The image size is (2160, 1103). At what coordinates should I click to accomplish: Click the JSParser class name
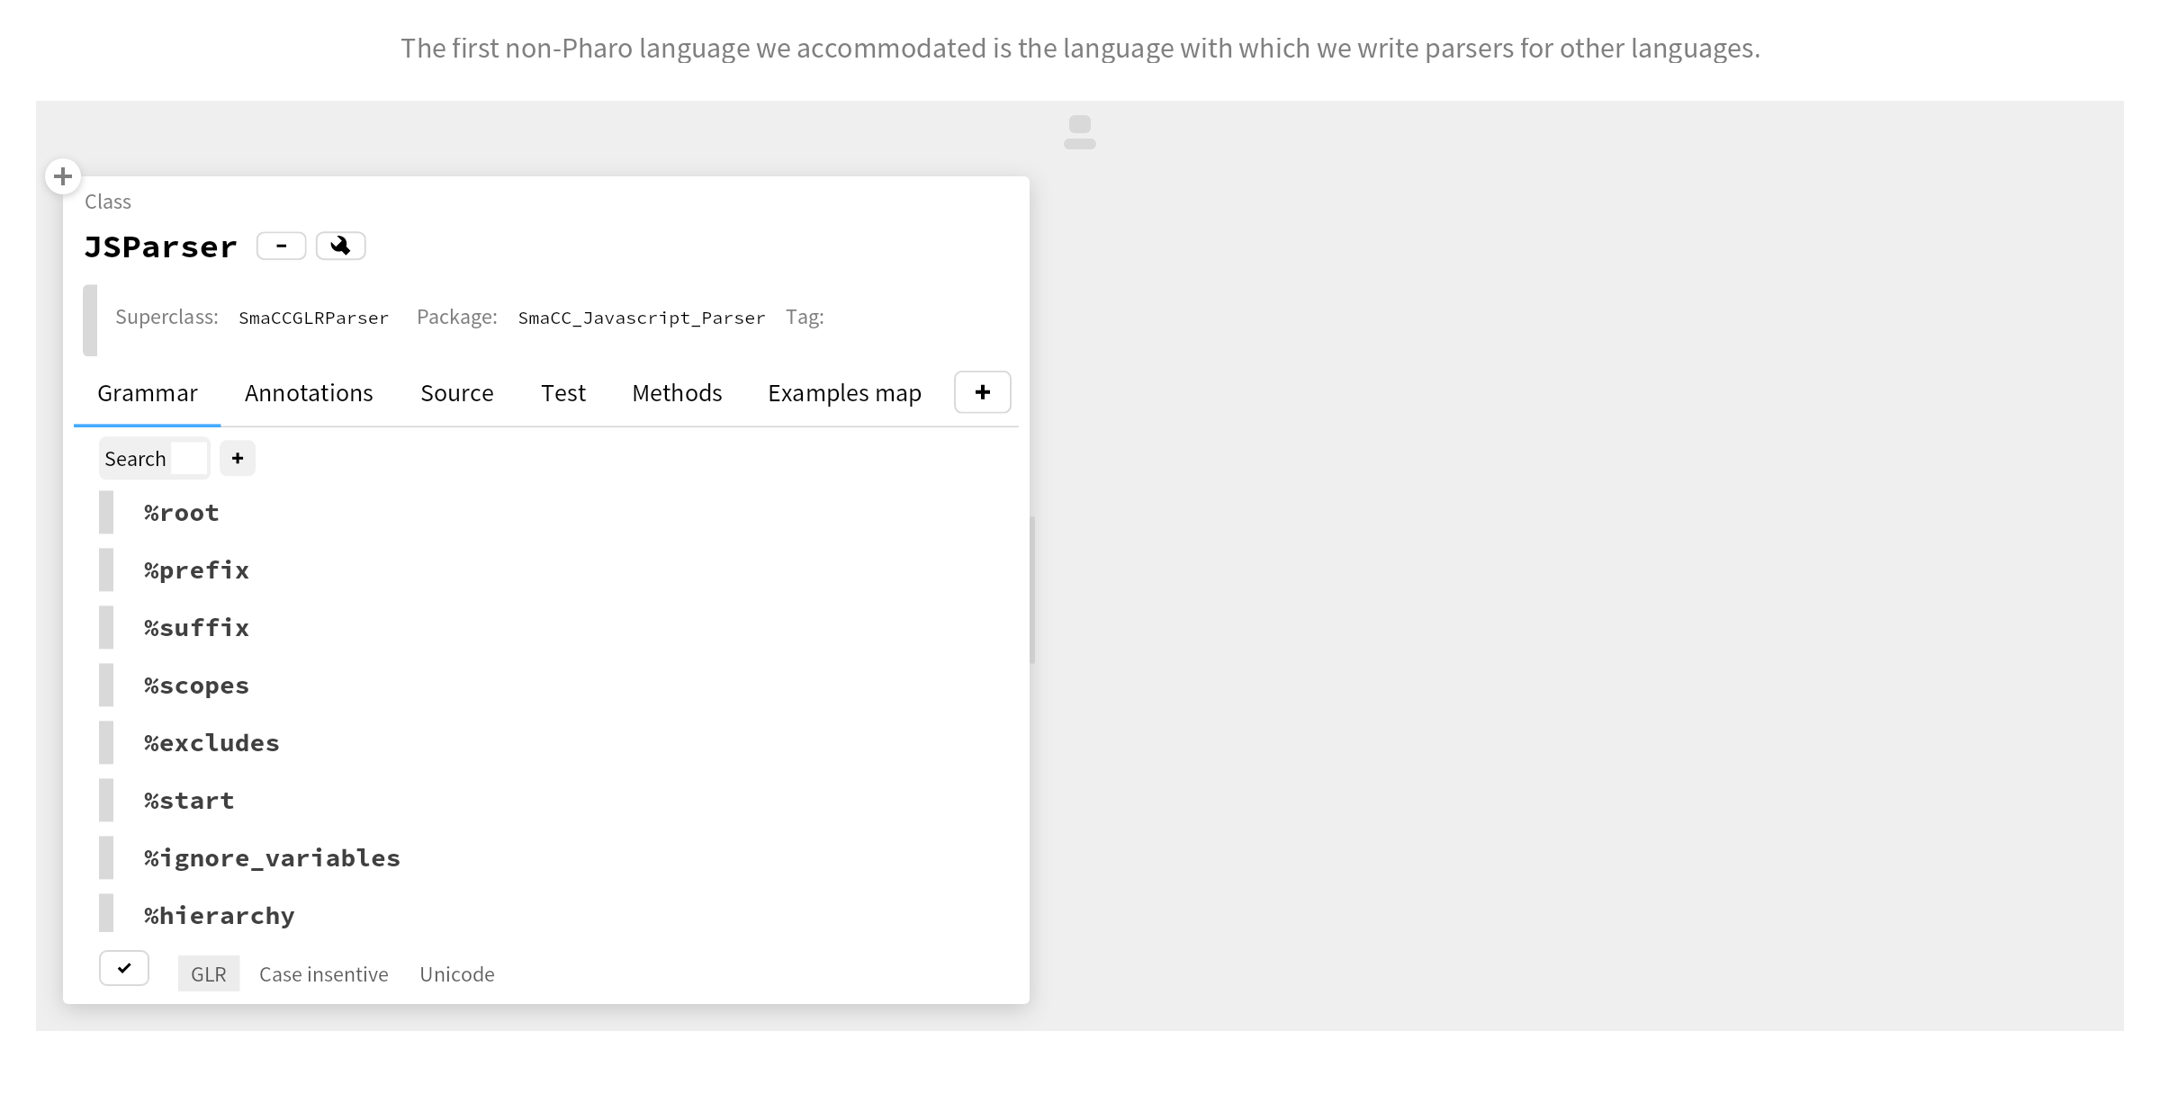pos(160,247)
